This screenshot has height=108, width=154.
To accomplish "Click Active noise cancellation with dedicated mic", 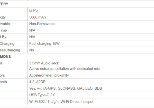I will [64, 69].
